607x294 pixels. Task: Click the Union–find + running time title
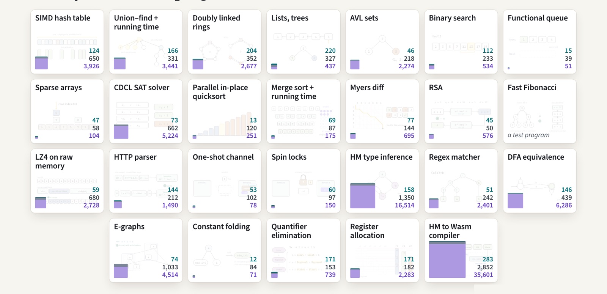[x=137, y=22]
